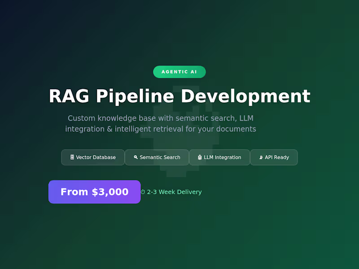The width and height of the screenshot is (359, 269).
Task: Toggle the Semantic Search feature chip
Action: pyautogui.click(x=157, y=157)
